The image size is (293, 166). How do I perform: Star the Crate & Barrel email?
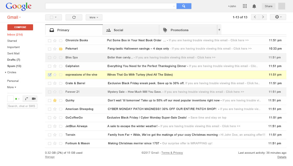point(55,83)
